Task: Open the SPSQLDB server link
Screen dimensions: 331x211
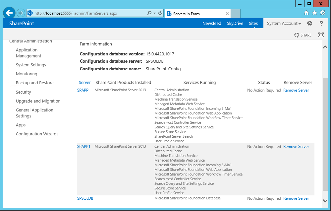Action: coord(85,198)
